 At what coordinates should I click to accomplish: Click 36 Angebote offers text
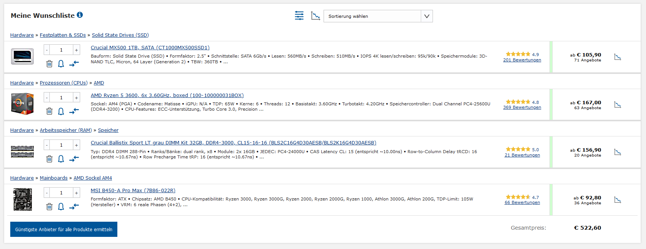coord(588,203)
